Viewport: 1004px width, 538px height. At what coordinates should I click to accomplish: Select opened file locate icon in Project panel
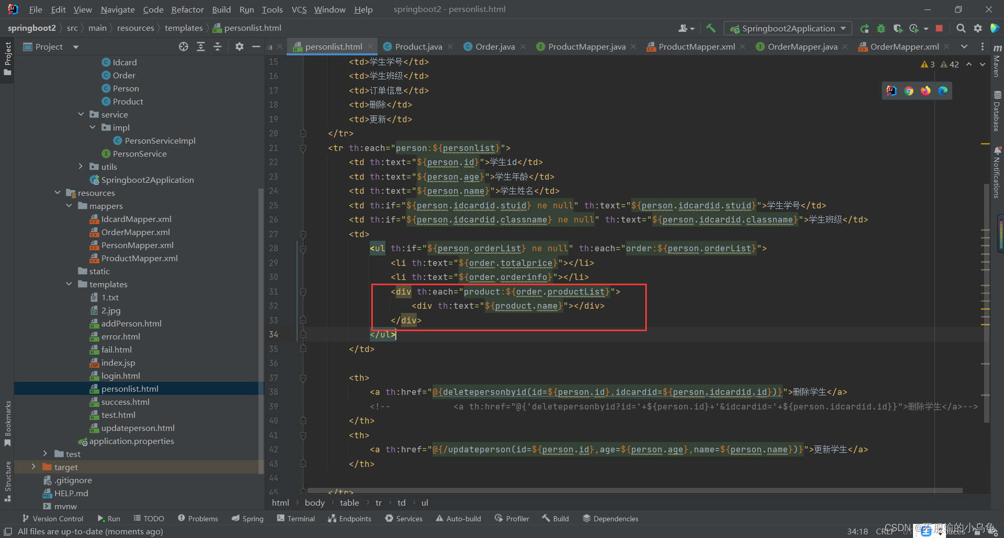pyautogui.click(x=184, y=46)
